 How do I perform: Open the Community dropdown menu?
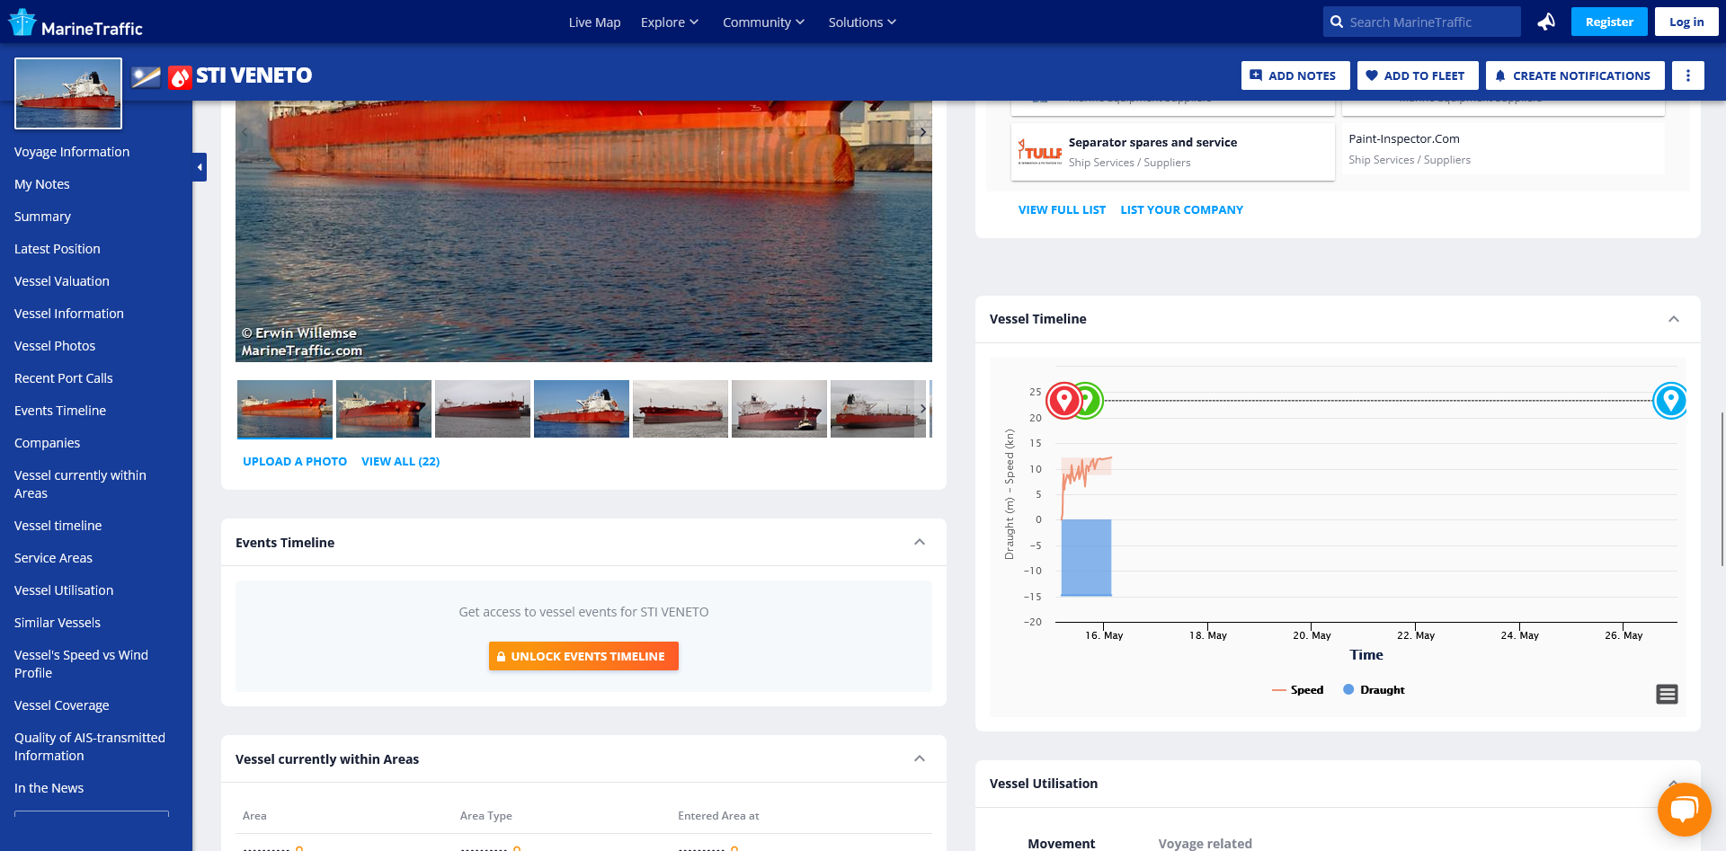(x=763, y=22)
